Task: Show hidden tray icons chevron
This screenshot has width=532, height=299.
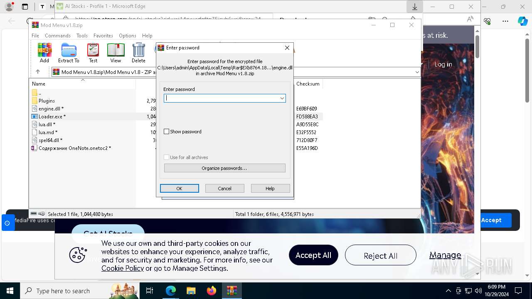Action: 448,291
